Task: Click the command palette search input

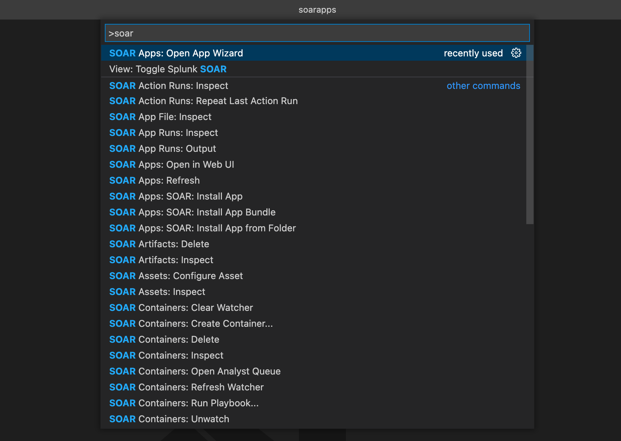Action: coord(317,33)
